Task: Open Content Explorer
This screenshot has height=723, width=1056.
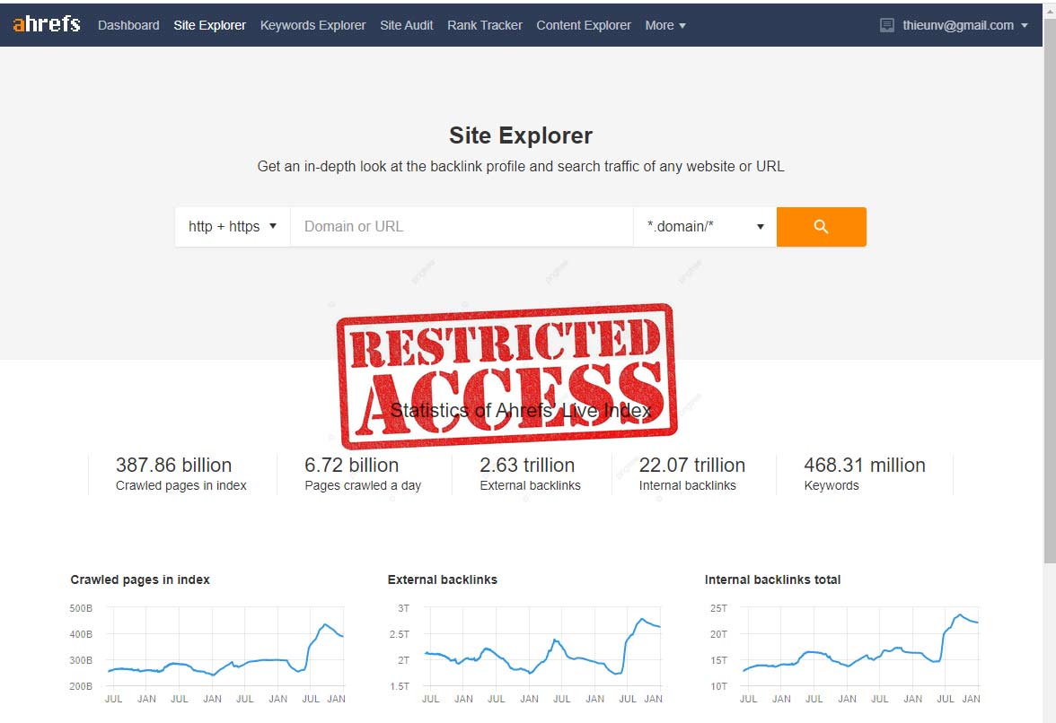Action: coord(584,25)
